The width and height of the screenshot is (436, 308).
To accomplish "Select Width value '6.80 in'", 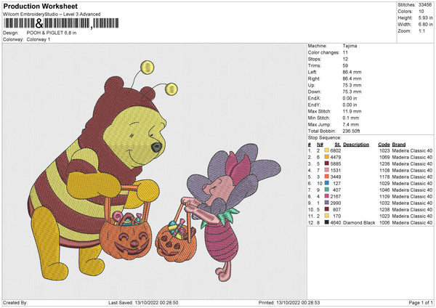I will (x=425, y=25).
